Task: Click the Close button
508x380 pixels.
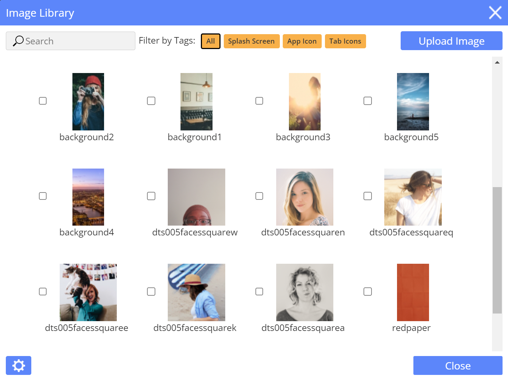Action: tap(458, 365)
